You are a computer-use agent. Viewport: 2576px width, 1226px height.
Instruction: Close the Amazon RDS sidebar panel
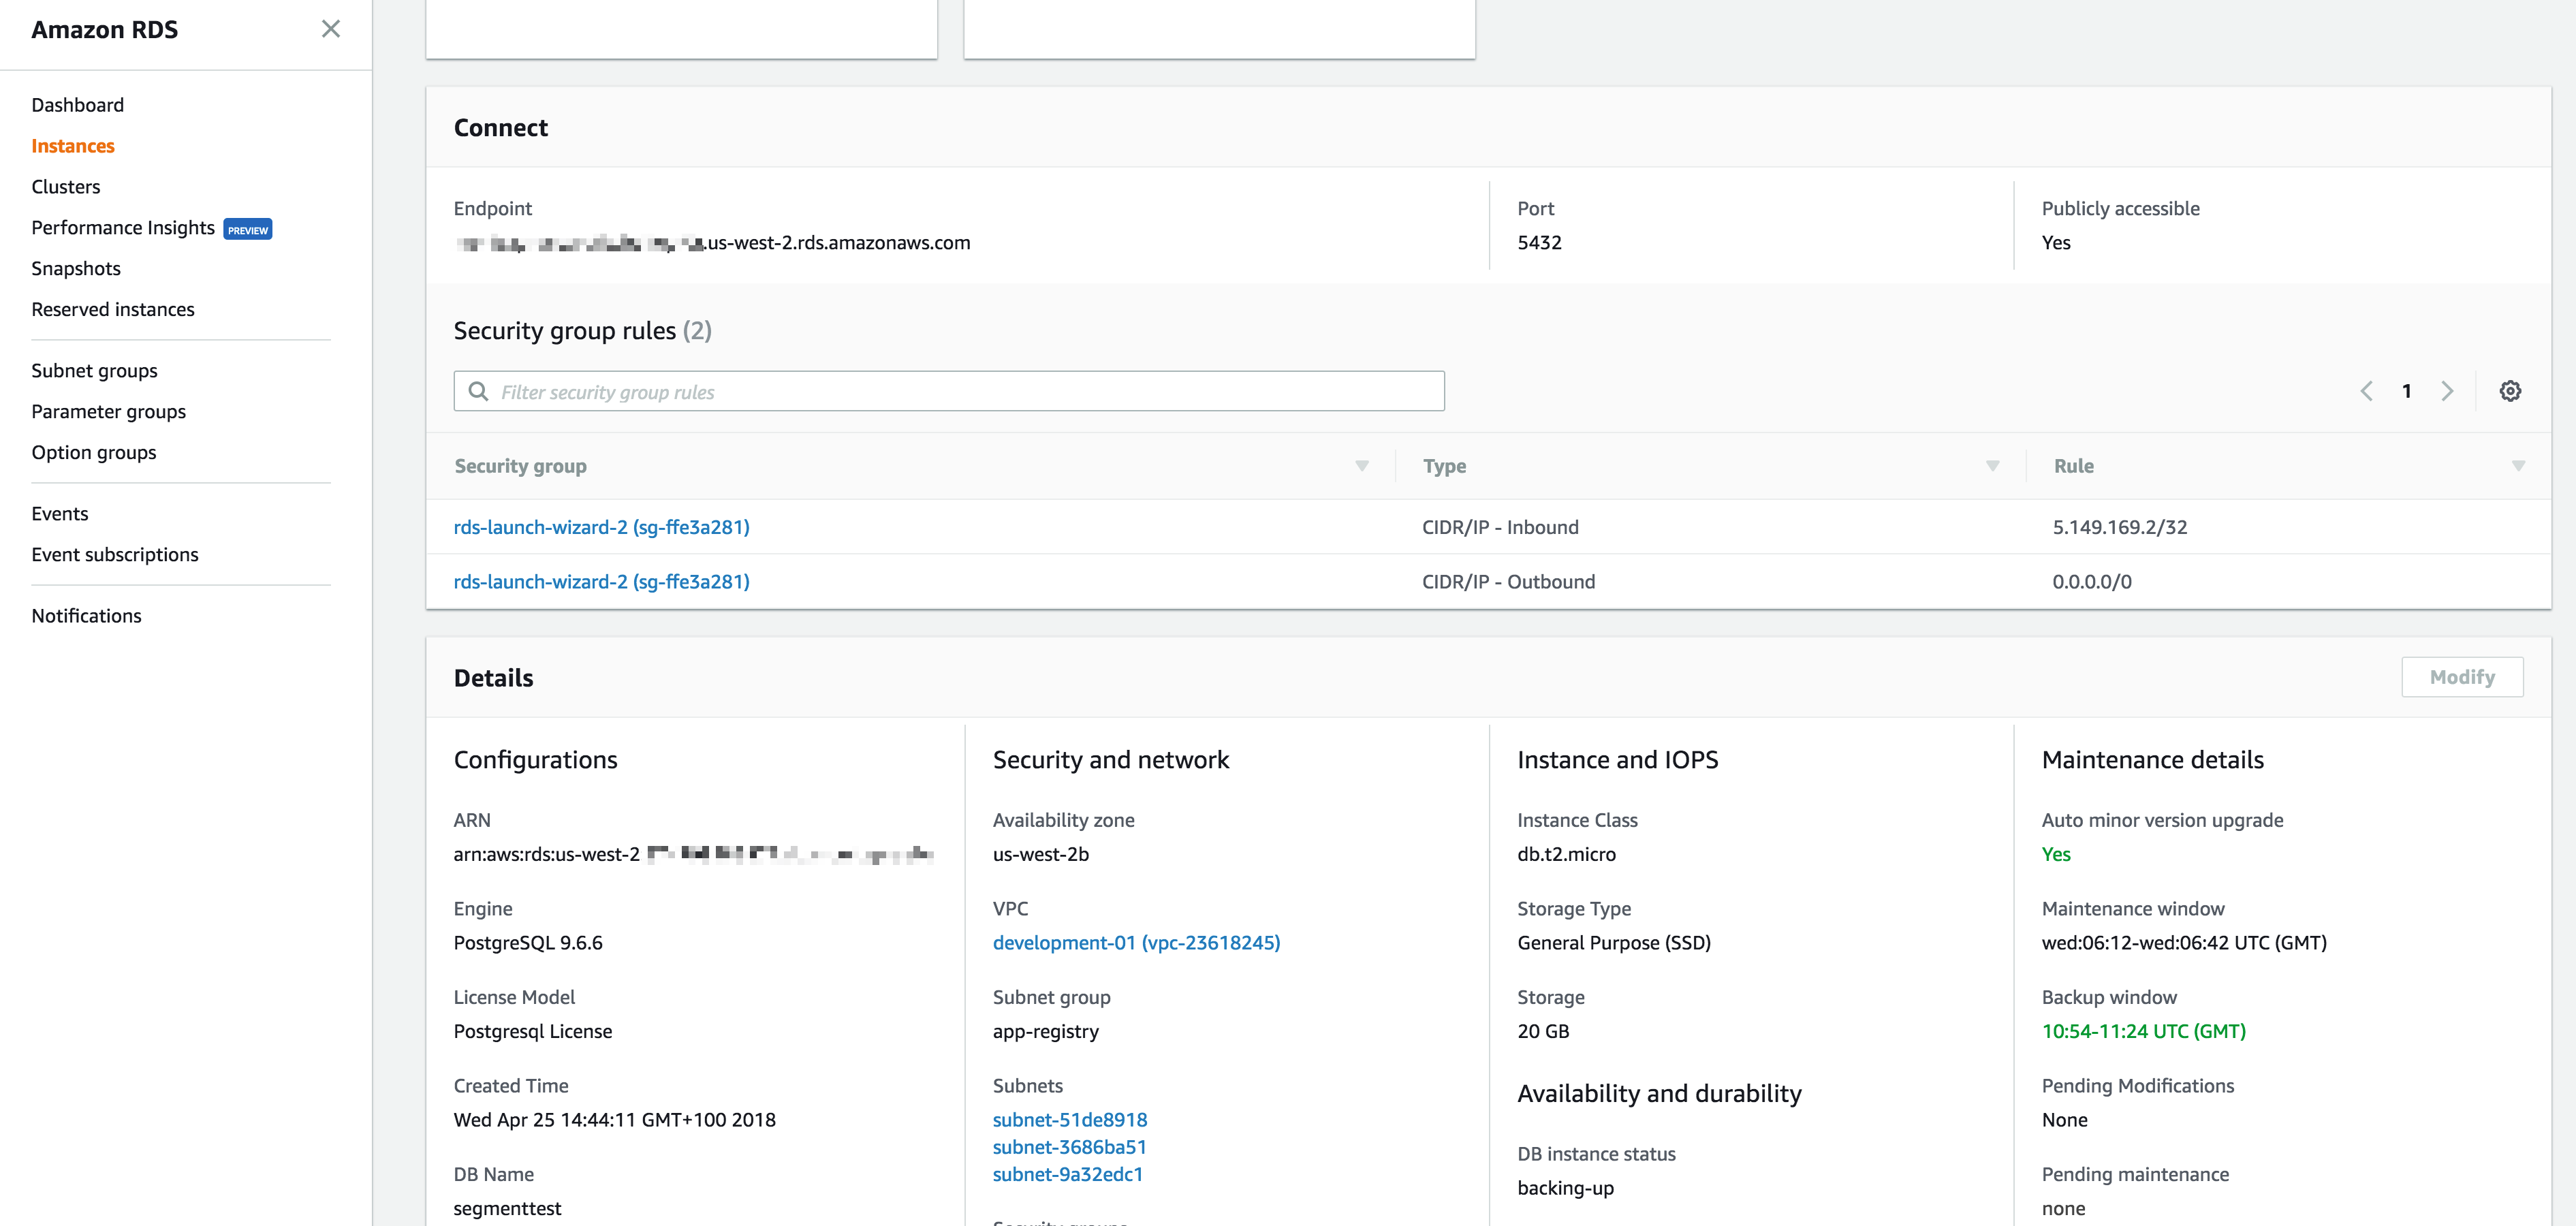331,29
